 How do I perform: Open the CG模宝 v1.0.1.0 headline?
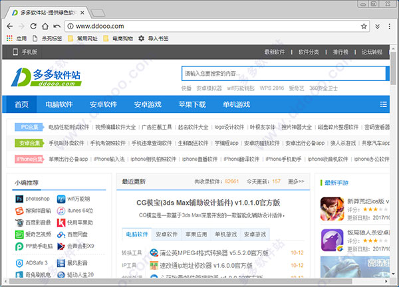coord(208,203)
